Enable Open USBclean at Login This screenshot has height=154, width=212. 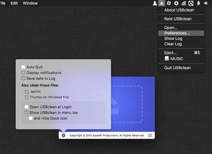26,107
